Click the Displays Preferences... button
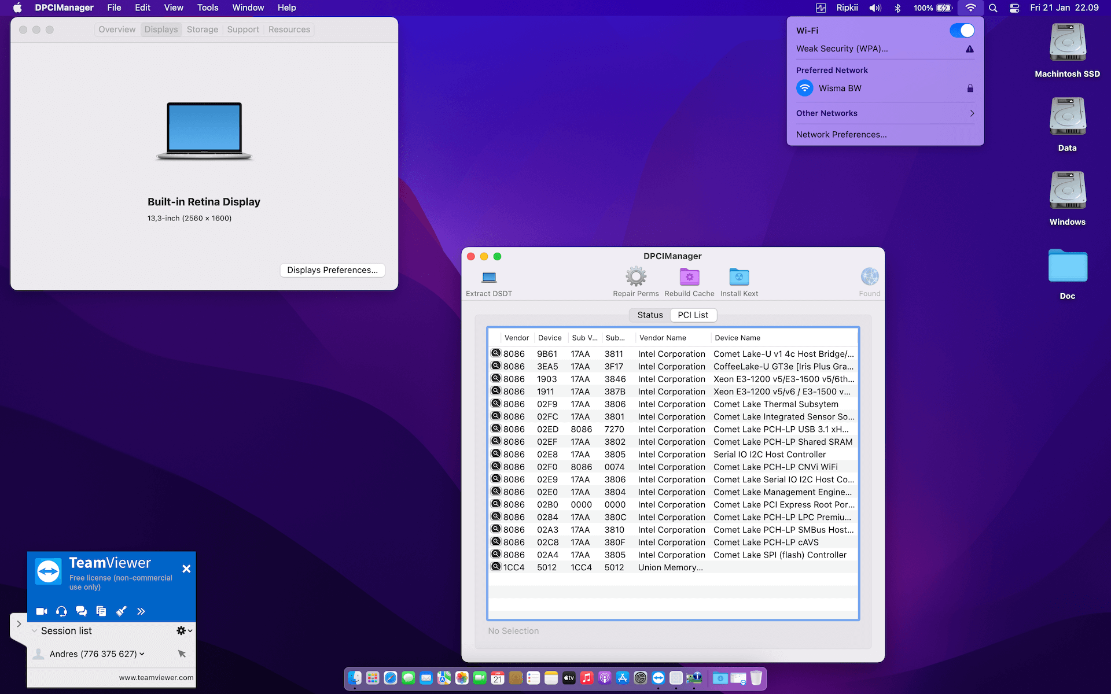Viewport: 1111px width, 694px height. (x=332, y=270)
